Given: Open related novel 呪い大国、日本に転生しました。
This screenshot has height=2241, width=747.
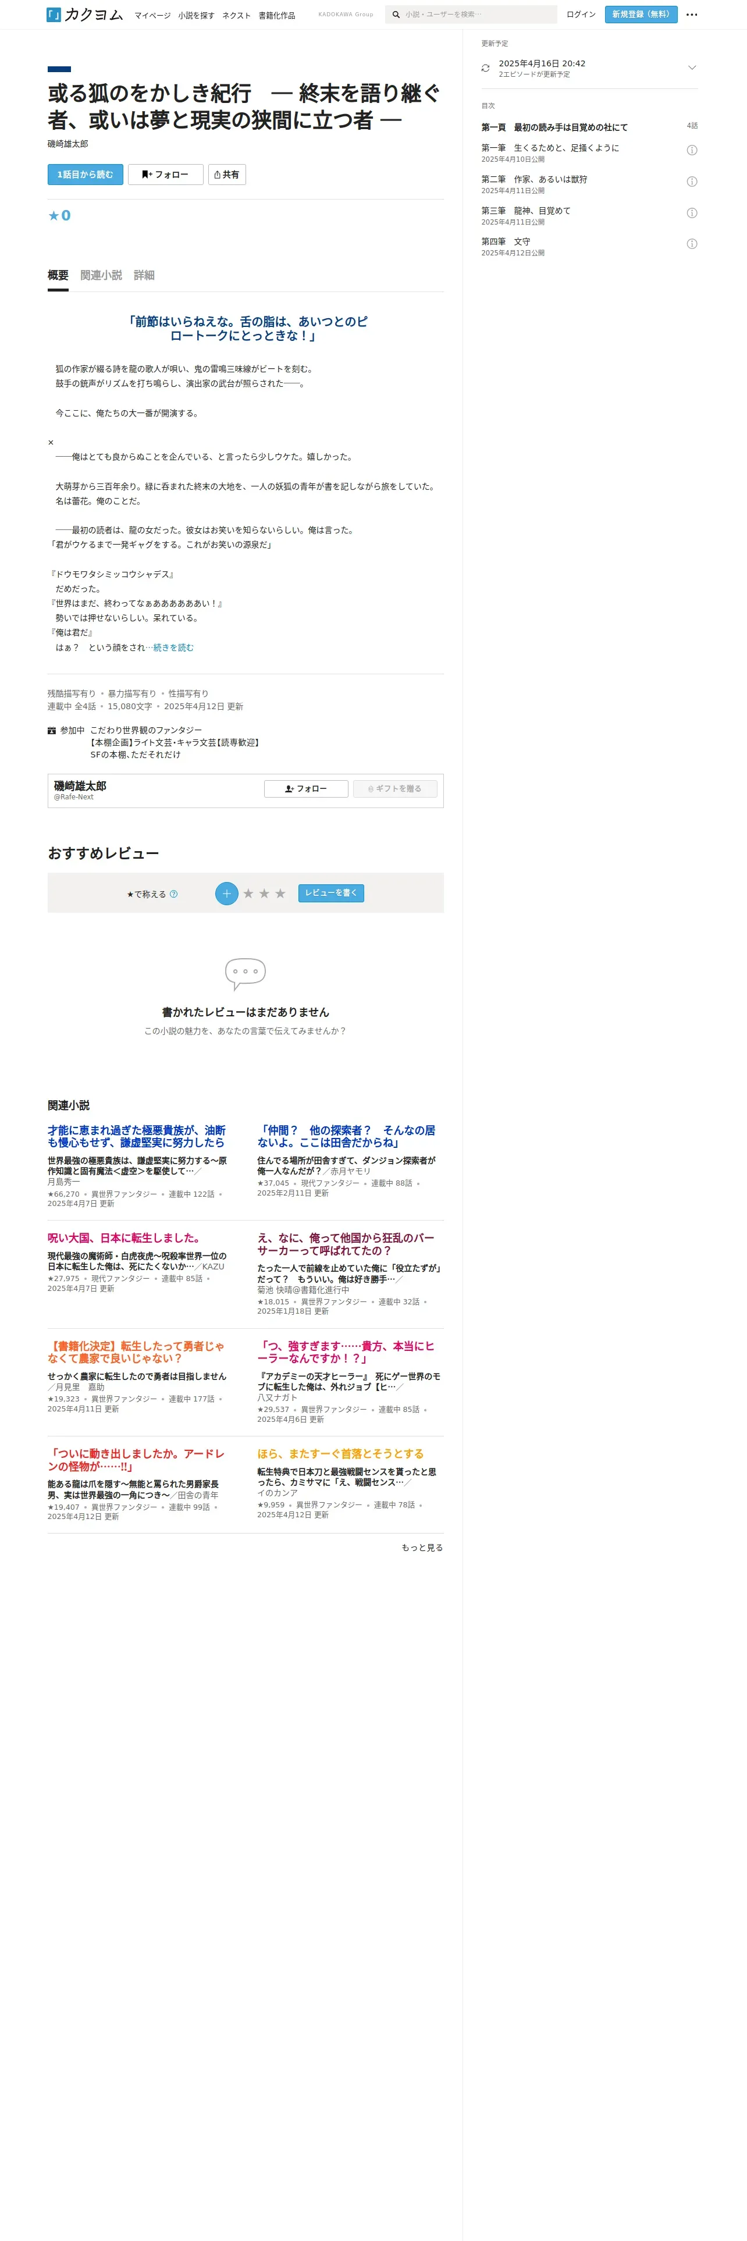Looking at the screenshot, I should coord(125,1238).
